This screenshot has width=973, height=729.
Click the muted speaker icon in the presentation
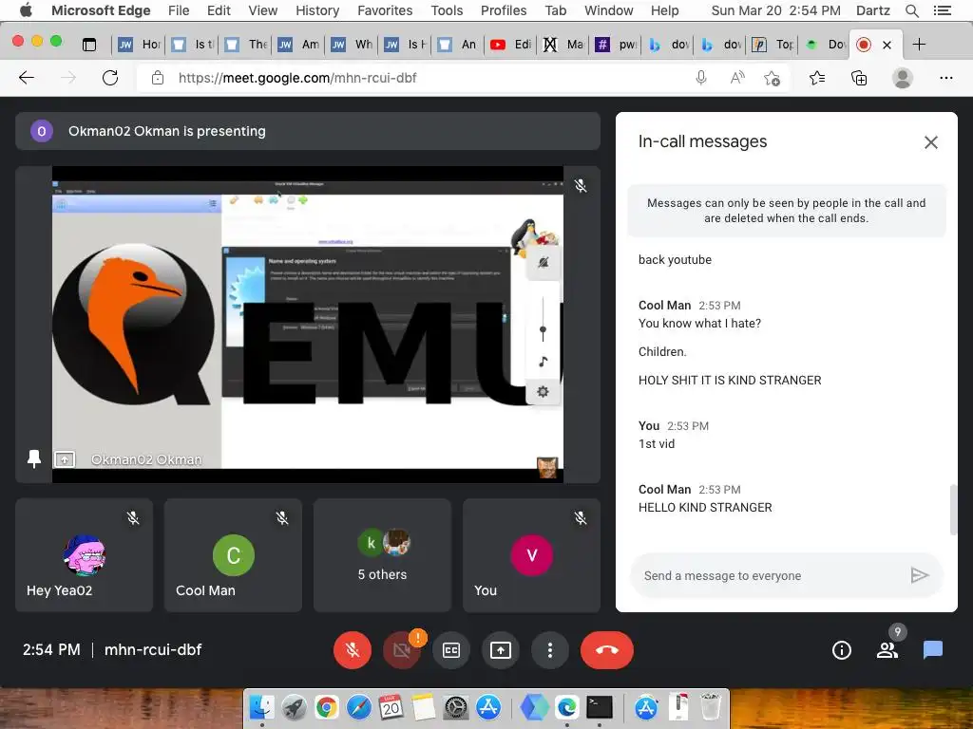pyautogui.click(x=543, y=262)
